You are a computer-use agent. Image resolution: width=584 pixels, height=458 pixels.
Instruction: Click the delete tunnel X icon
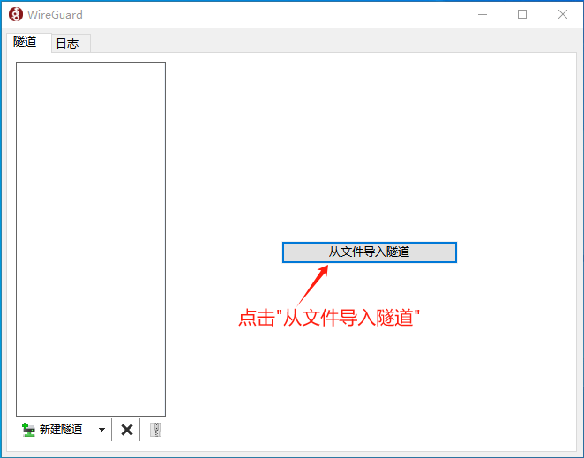(127, 430)
